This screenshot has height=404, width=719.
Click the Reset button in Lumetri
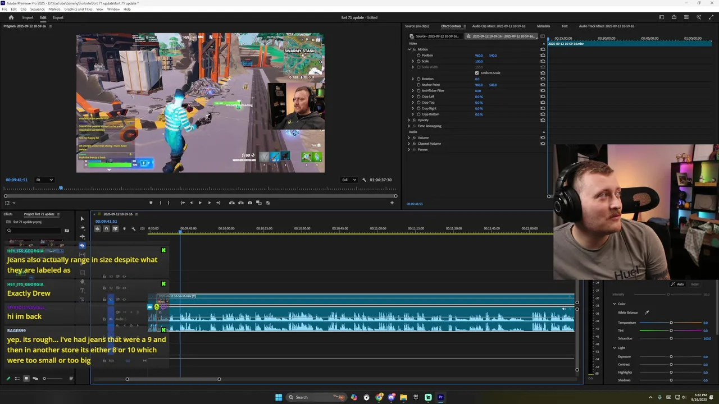(695, 284)
